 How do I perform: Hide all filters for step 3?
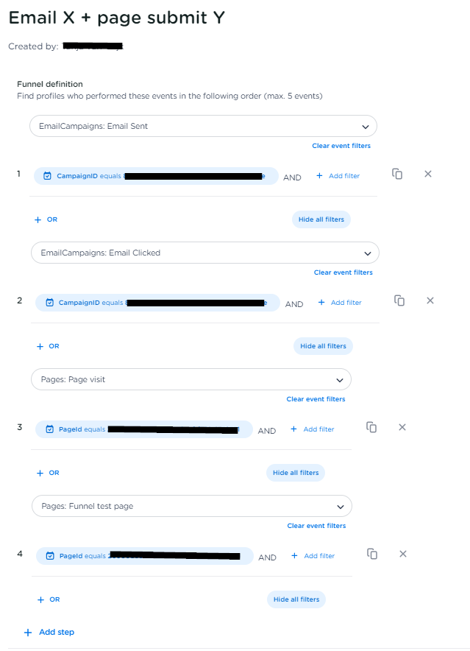pos(296,473)
